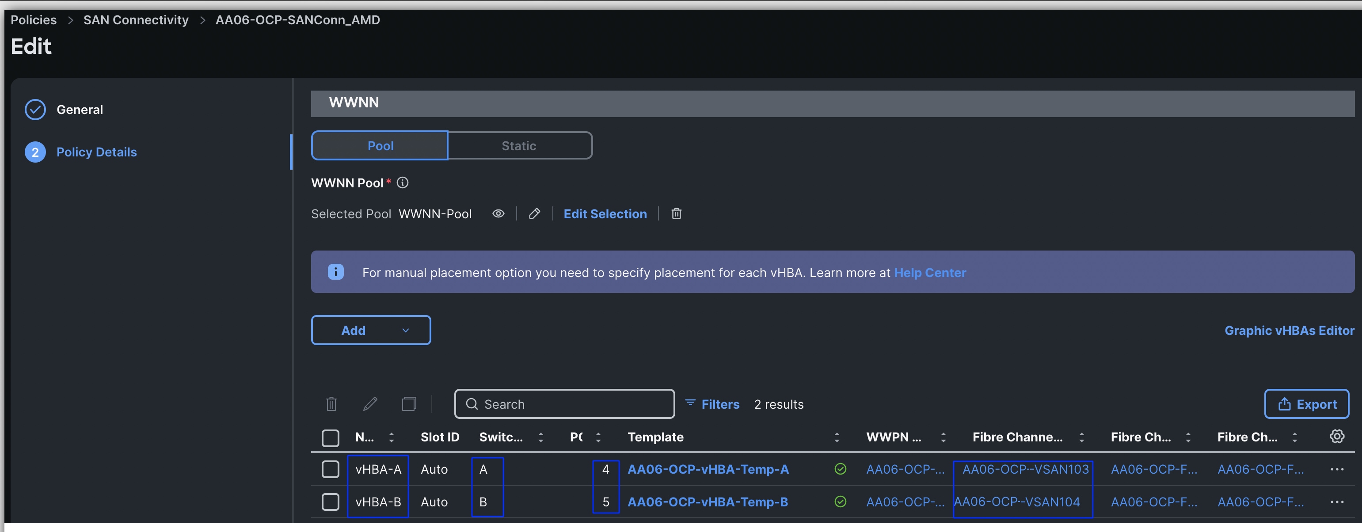Clone a vHBA using the copy icon
The width and height of the screenshot is (1362, 532).
(x=409, y=403)
